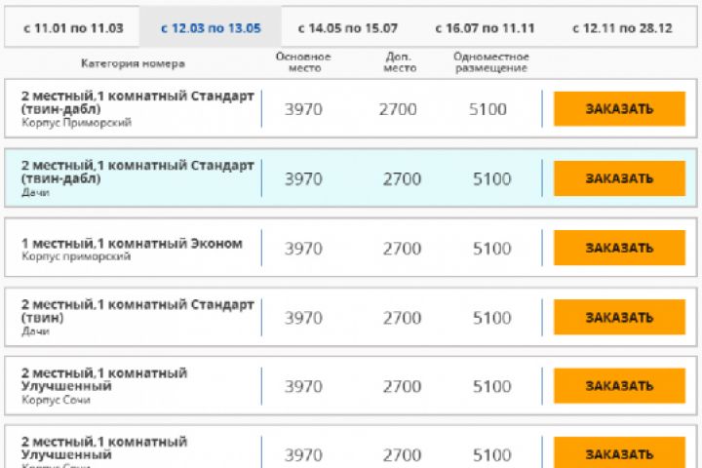The height and width of the screenshot is (468, 702).
Task: Click the Основное место column header
Action: tap(303, 62)
